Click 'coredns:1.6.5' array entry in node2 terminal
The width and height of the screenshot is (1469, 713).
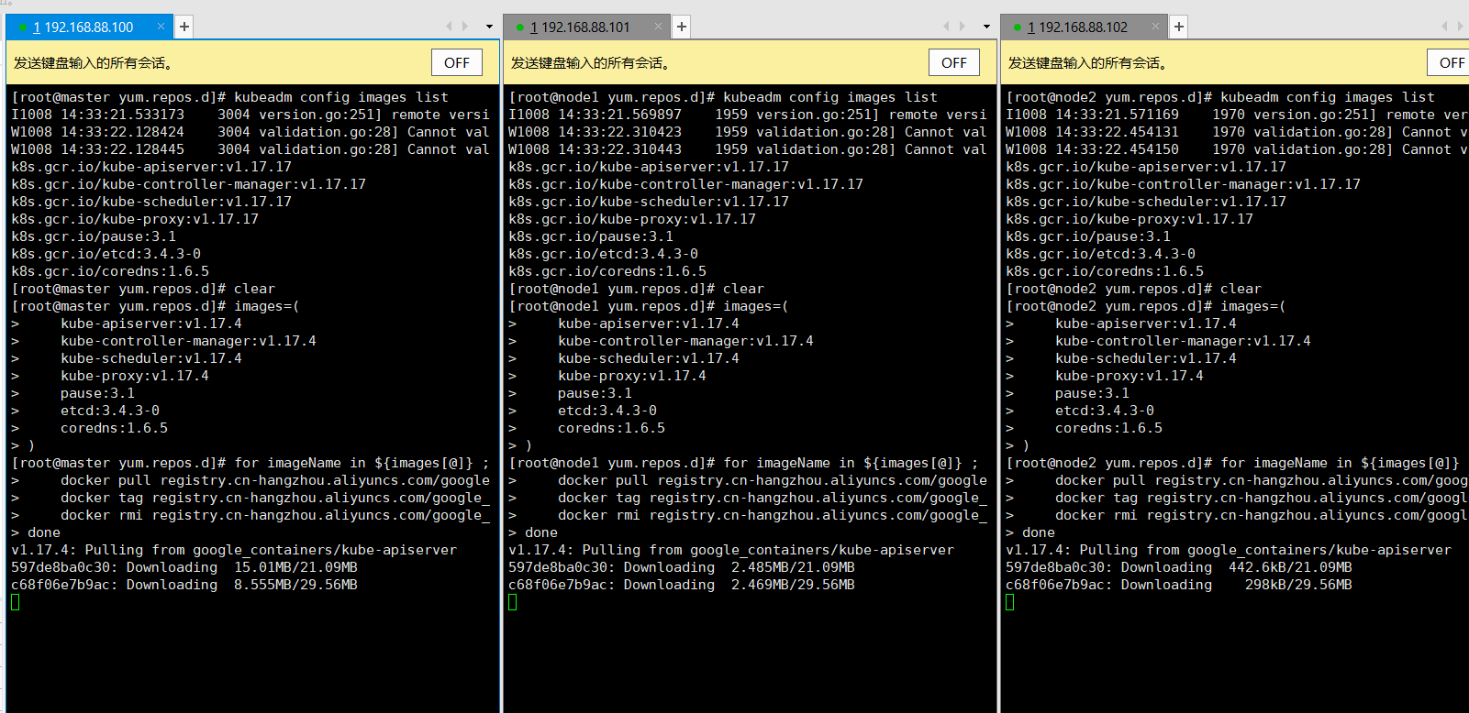pos(1108,428)
